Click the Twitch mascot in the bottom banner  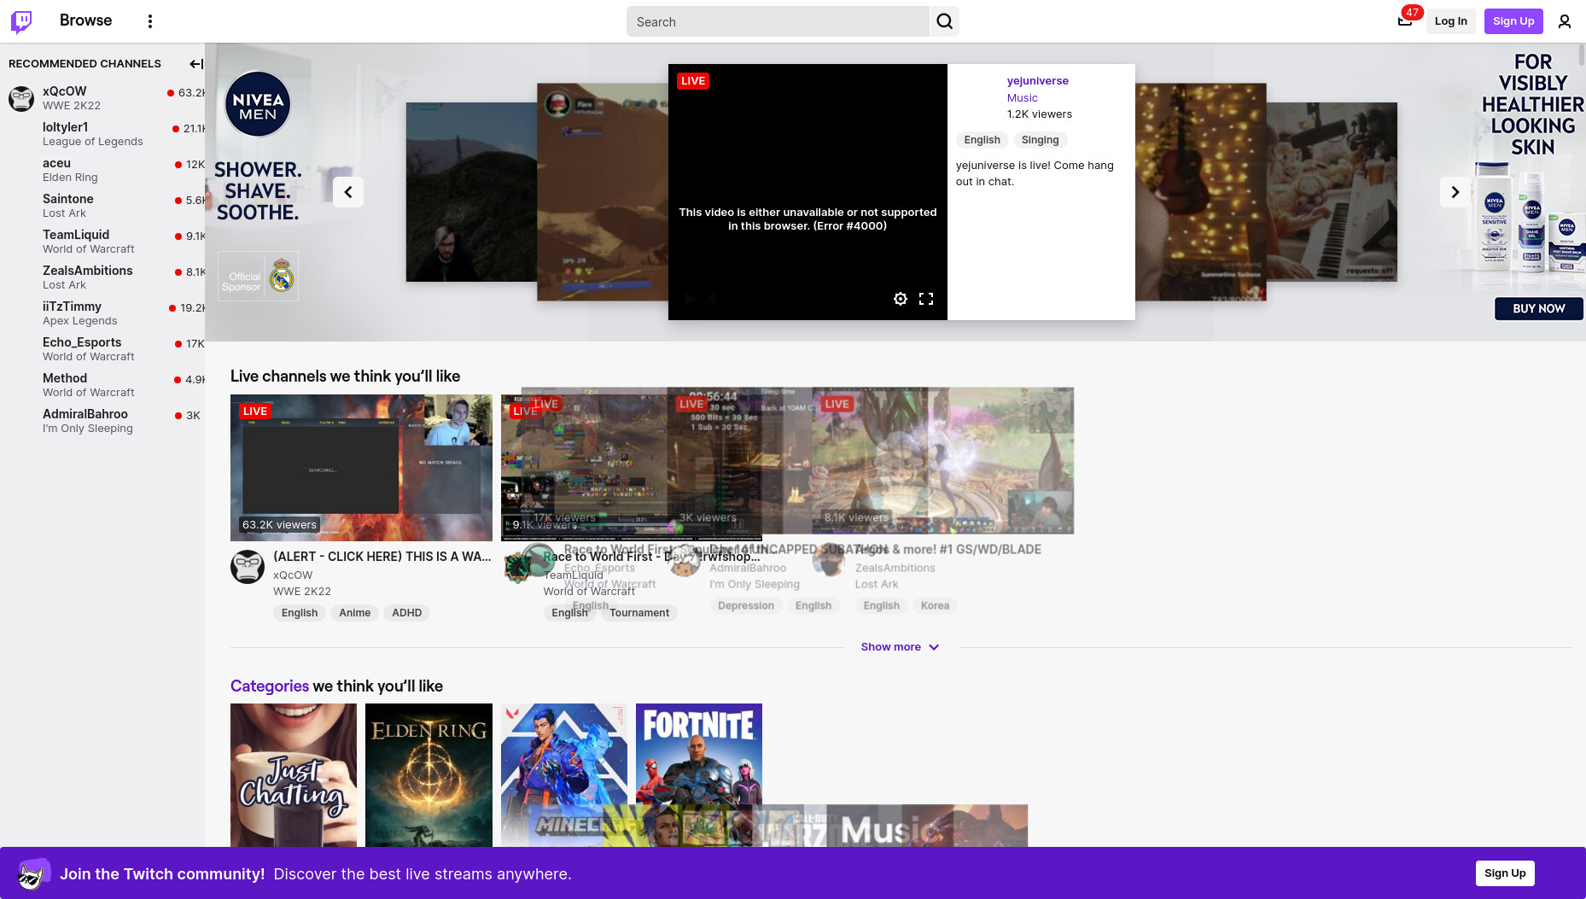[32, 873]
